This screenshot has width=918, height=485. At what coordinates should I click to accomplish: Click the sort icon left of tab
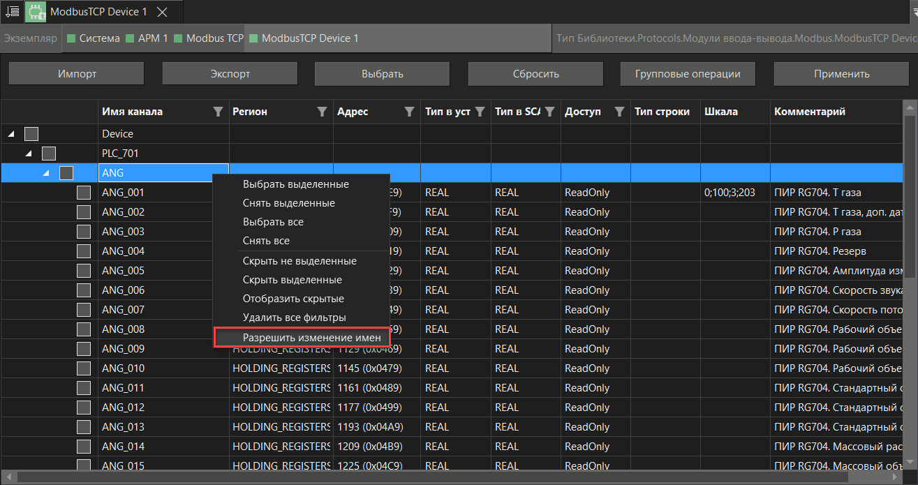point(12,12)
